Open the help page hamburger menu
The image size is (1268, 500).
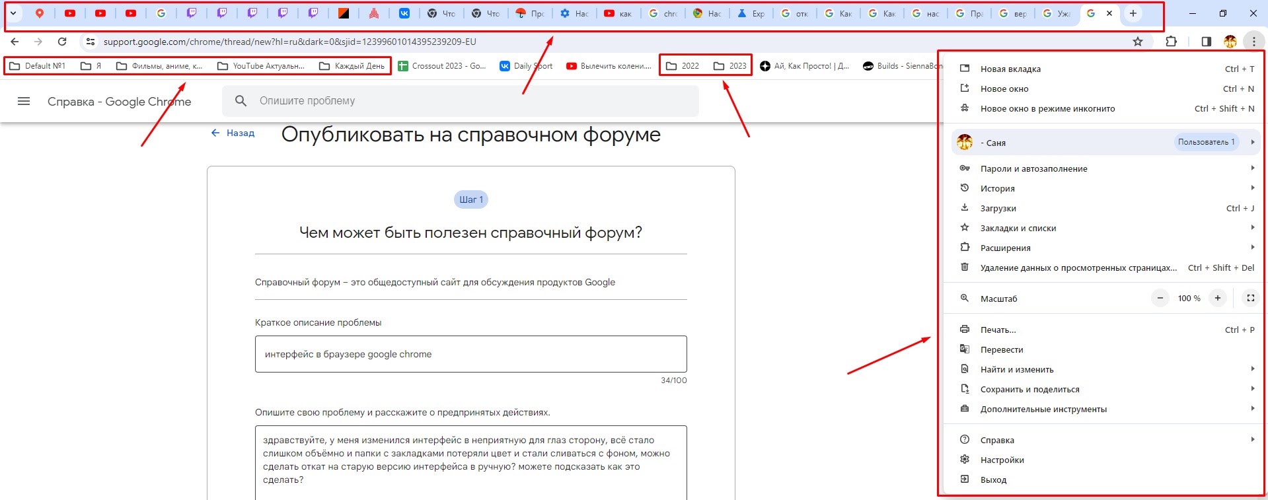tap(24, 101)
